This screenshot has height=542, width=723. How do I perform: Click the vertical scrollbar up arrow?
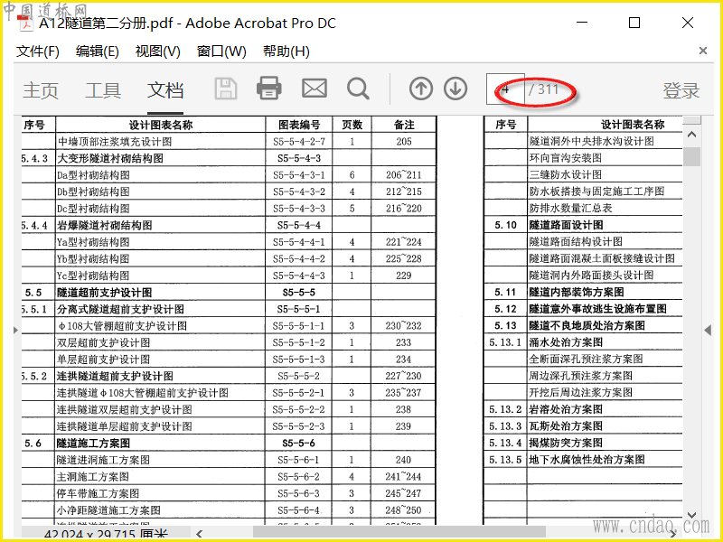691,135
